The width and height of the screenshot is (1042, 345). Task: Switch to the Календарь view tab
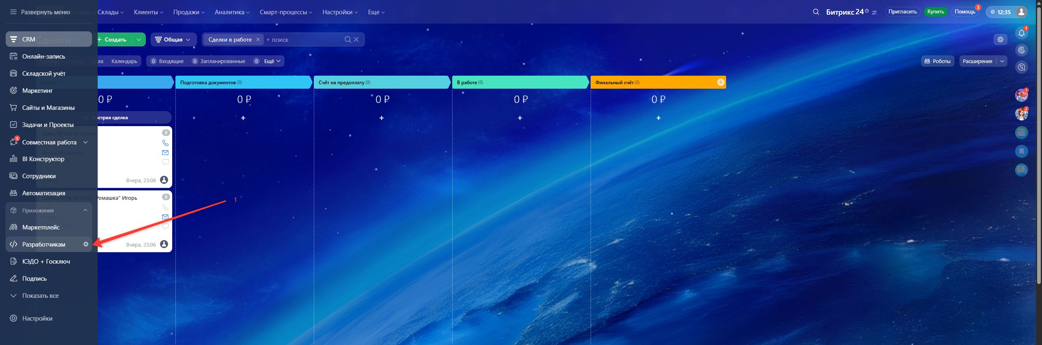pyautogui.click(x=124, y=61)
